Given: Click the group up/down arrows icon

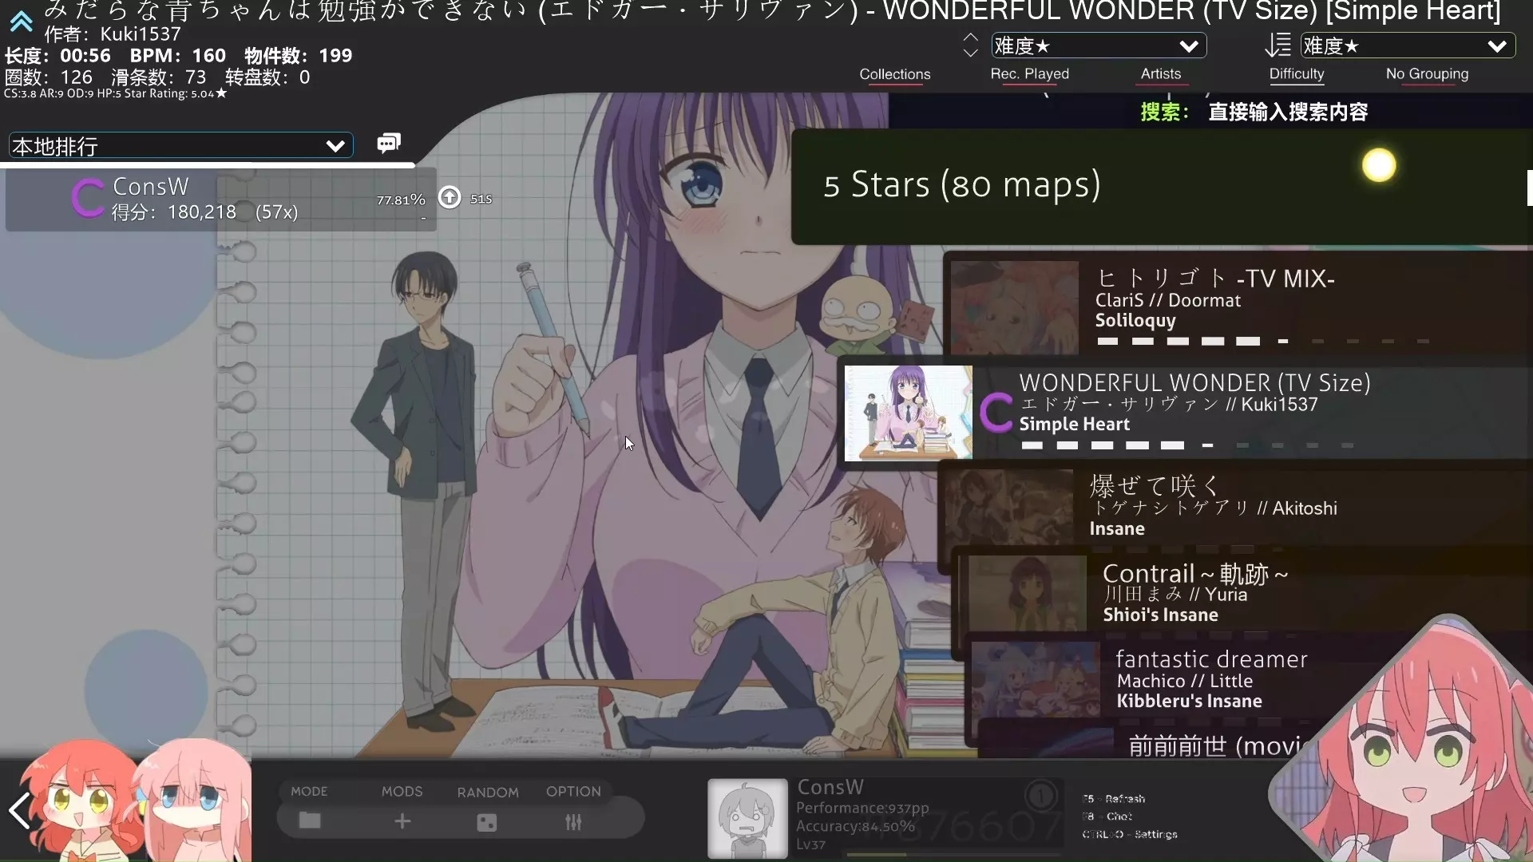Looking at the screenshot, I should point(970,45).
